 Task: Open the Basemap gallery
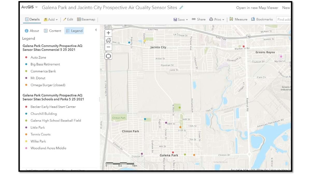pos(86,19)
